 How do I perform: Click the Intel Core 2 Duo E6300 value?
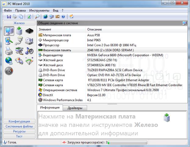[112, 45]
